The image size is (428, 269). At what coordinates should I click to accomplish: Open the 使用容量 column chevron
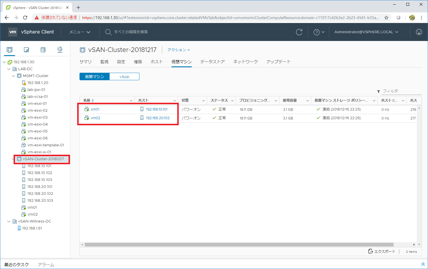[x=308, y=101]
